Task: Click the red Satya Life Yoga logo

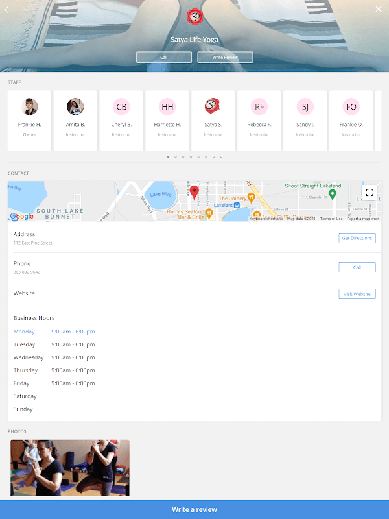Action: point(194,18)
